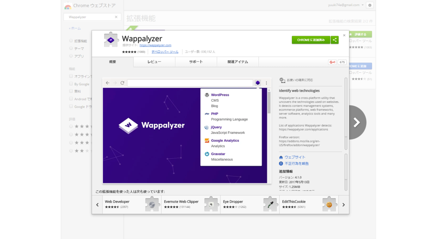The height and width of the screenshot is (239, 441).
Task: Open the wappalyzer.com provider link
Action: click(x=155, y=45)
